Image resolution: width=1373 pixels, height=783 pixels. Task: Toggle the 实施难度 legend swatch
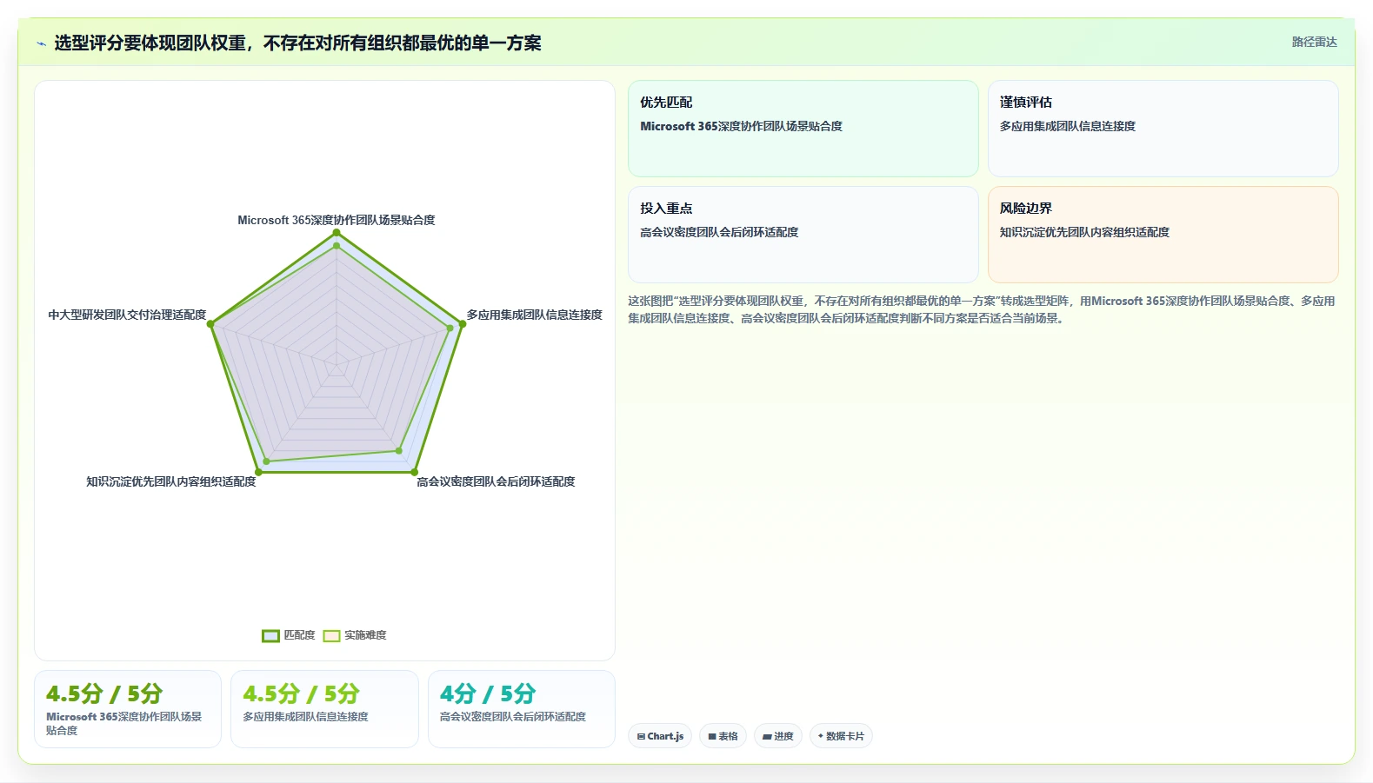point(331,636)
